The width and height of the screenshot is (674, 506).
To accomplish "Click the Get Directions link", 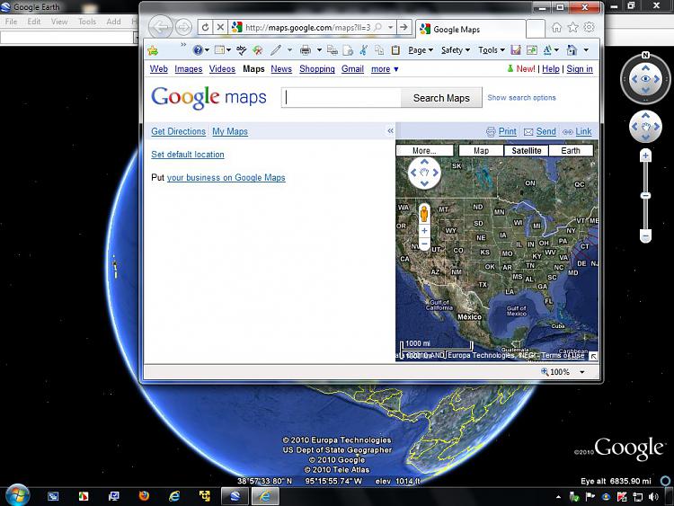I will click(179, 131).
